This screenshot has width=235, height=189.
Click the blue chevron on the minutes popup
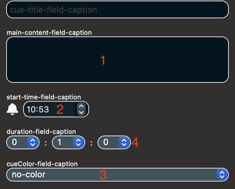coord(78,142)
